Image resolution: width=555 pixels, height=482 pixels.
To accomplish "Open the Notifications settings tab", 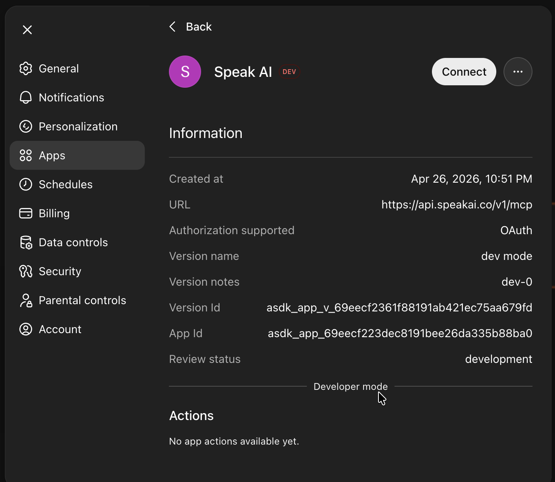I will point(77,97).
